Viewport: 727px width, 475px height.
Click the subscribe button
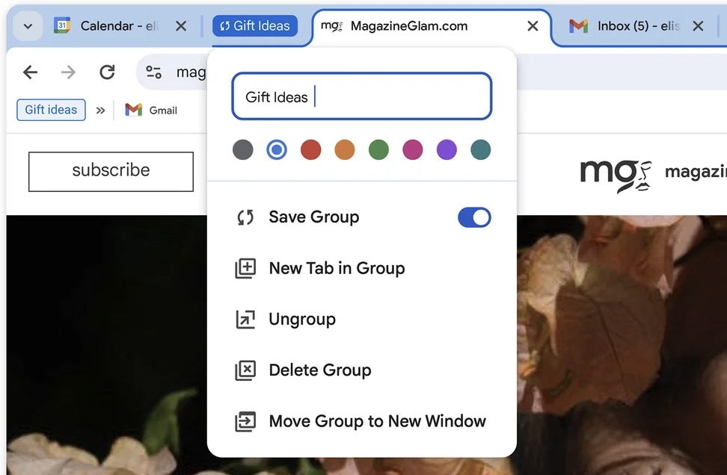(111, 171)
